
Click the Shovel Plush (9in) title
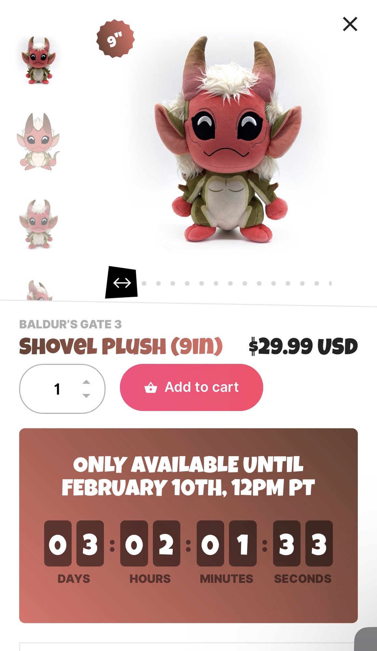[x=121, y=346]
